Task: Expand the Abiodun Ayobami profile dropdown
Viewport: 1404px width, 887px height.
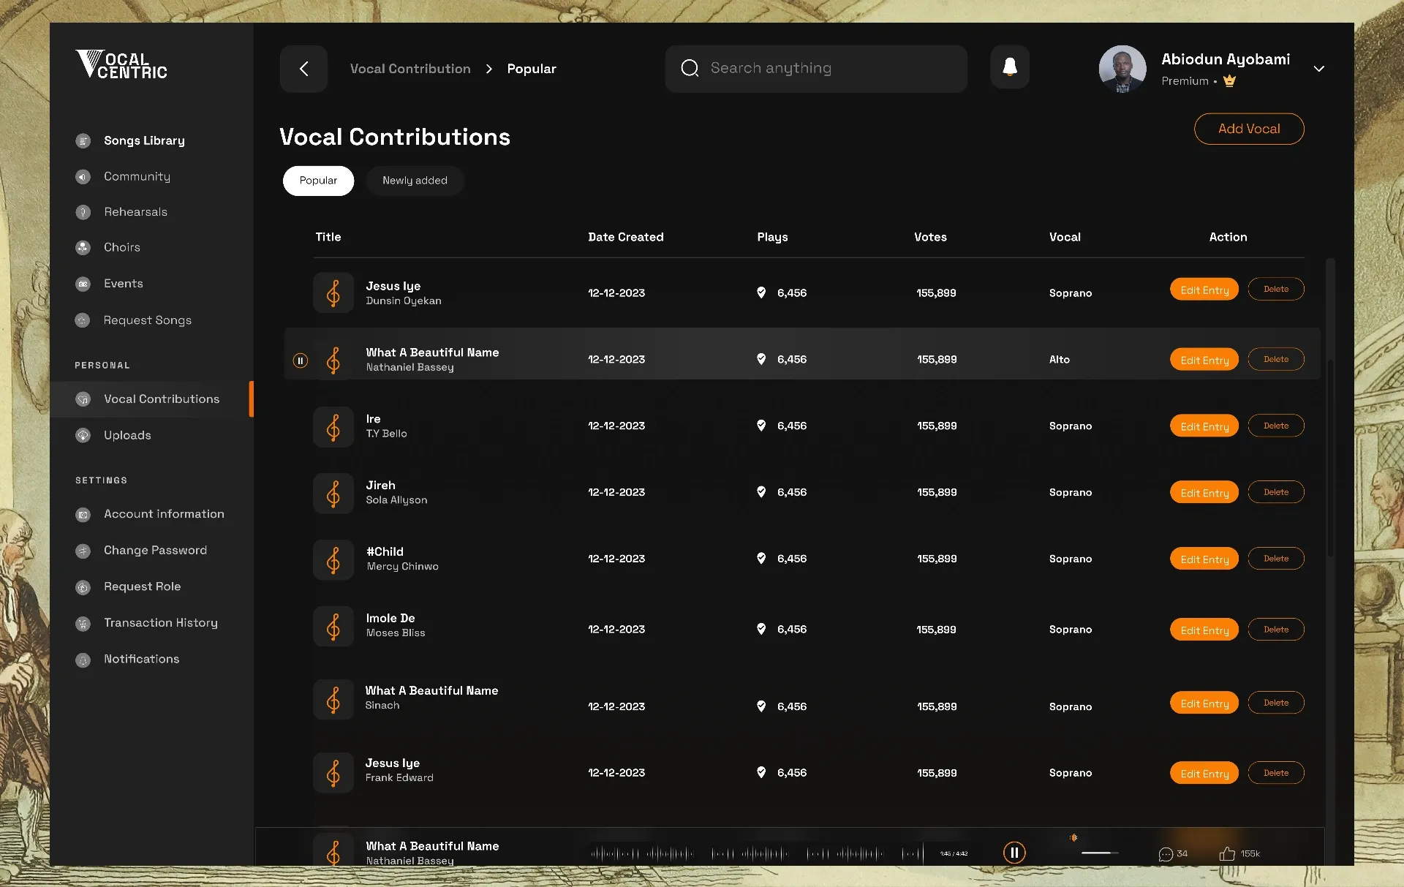Action: (x=1318, y=69)
